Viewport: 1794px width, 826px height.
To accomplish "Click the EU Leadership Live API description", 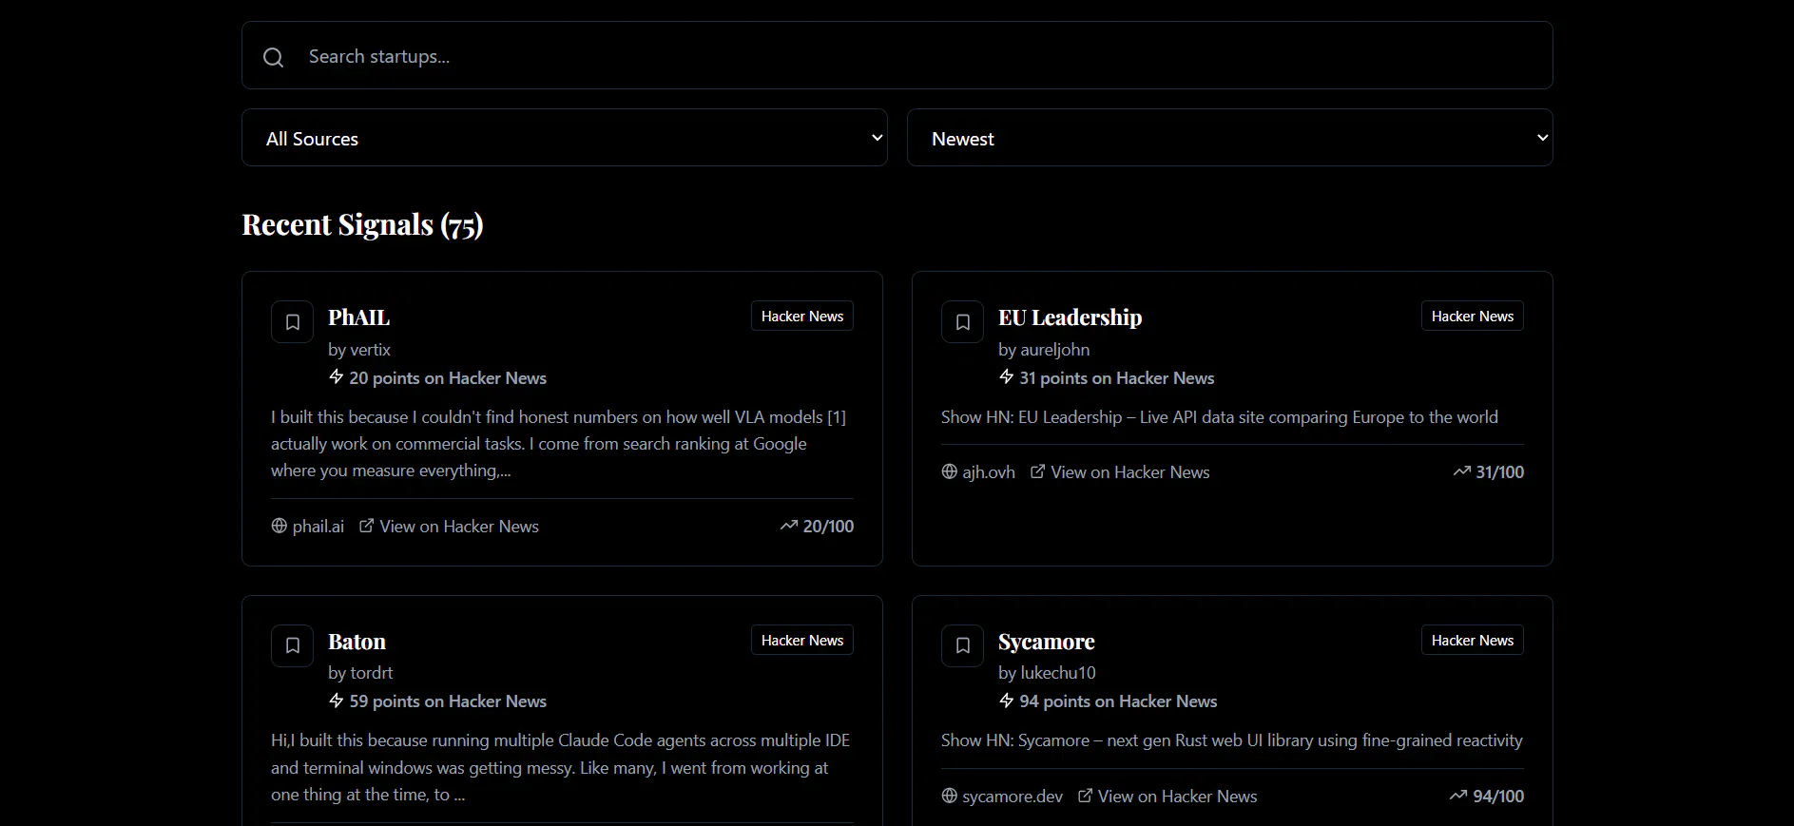I will [x=1219, y=417].
